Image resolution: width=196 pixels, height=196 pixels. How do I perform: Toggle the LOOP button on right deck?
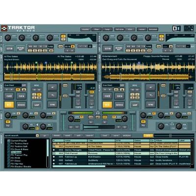point(135,105)
